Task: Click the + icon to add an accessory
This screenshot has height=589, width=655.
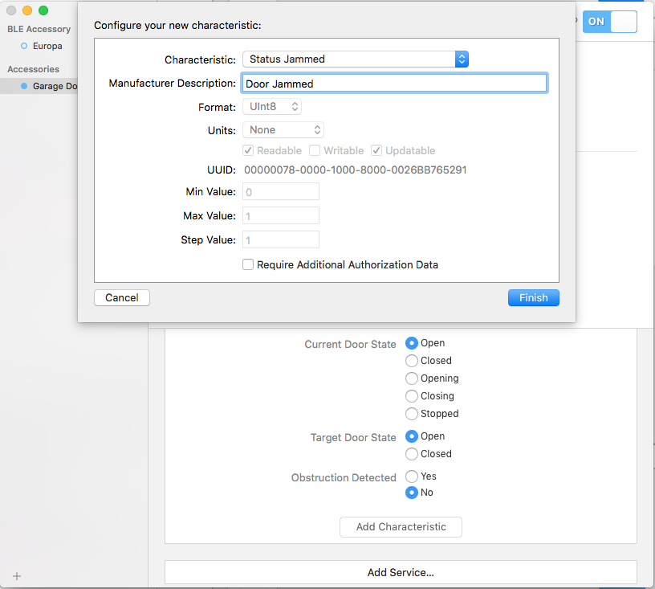Action: point(16,575)
